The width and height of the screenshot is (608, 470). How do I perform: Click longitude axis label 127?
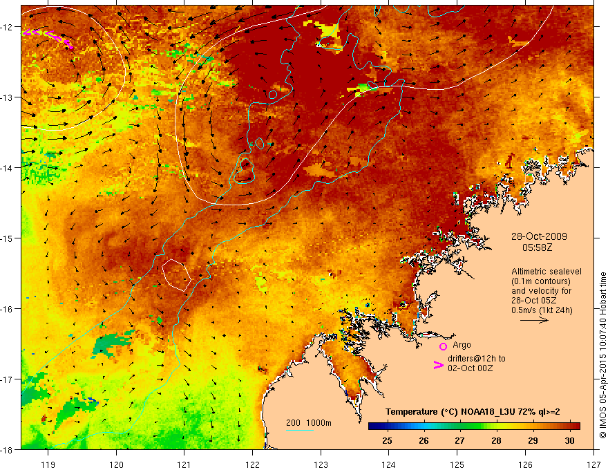coord(593,464)
